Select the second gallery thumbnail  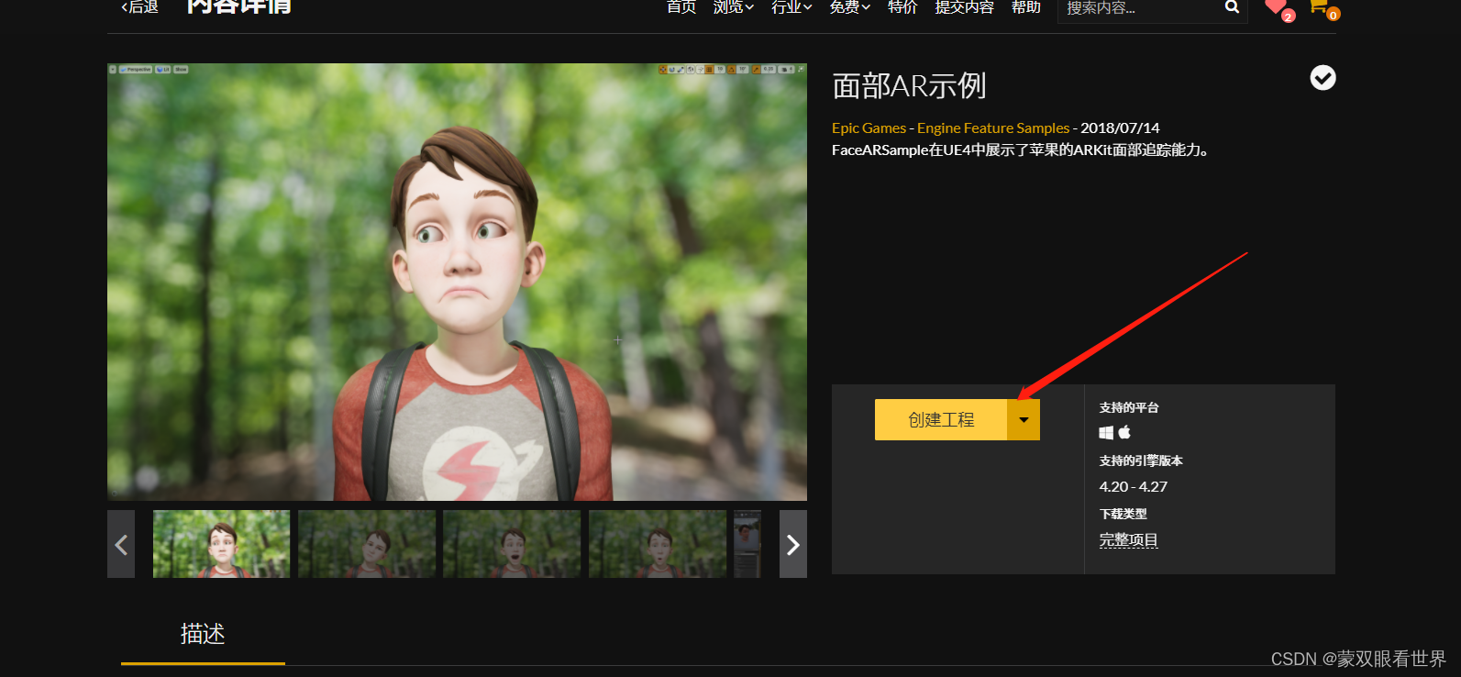tap(367, 544)
